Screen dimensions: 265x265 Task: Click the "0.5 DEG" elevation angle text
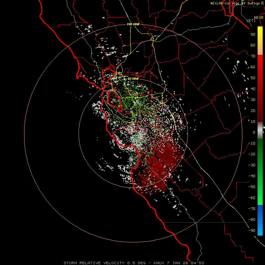tap(136, 263)
